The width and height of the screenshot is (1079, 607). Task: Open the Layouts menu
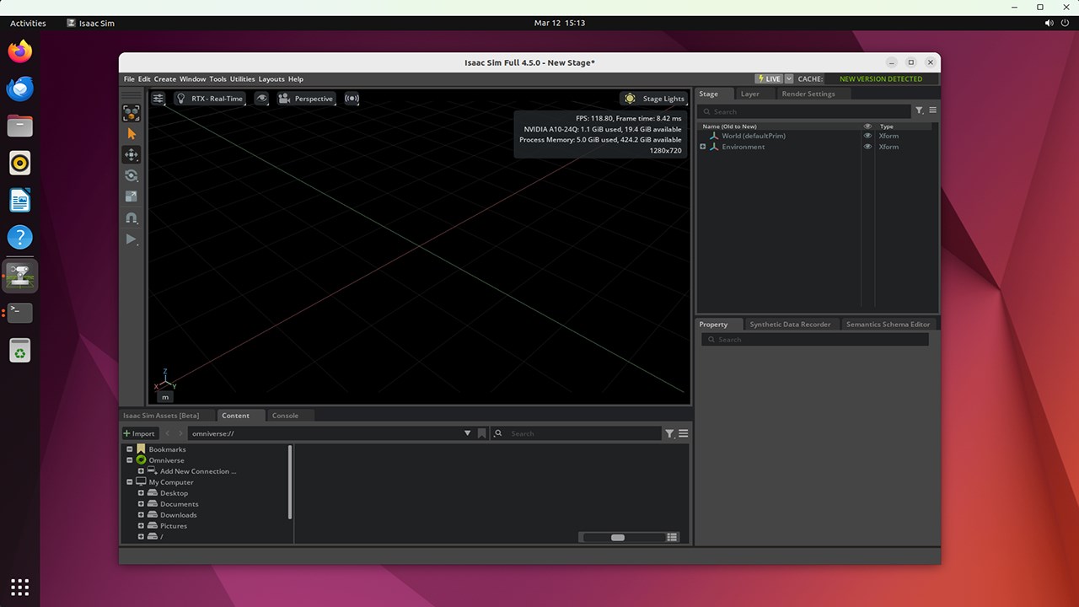point(271,79)
